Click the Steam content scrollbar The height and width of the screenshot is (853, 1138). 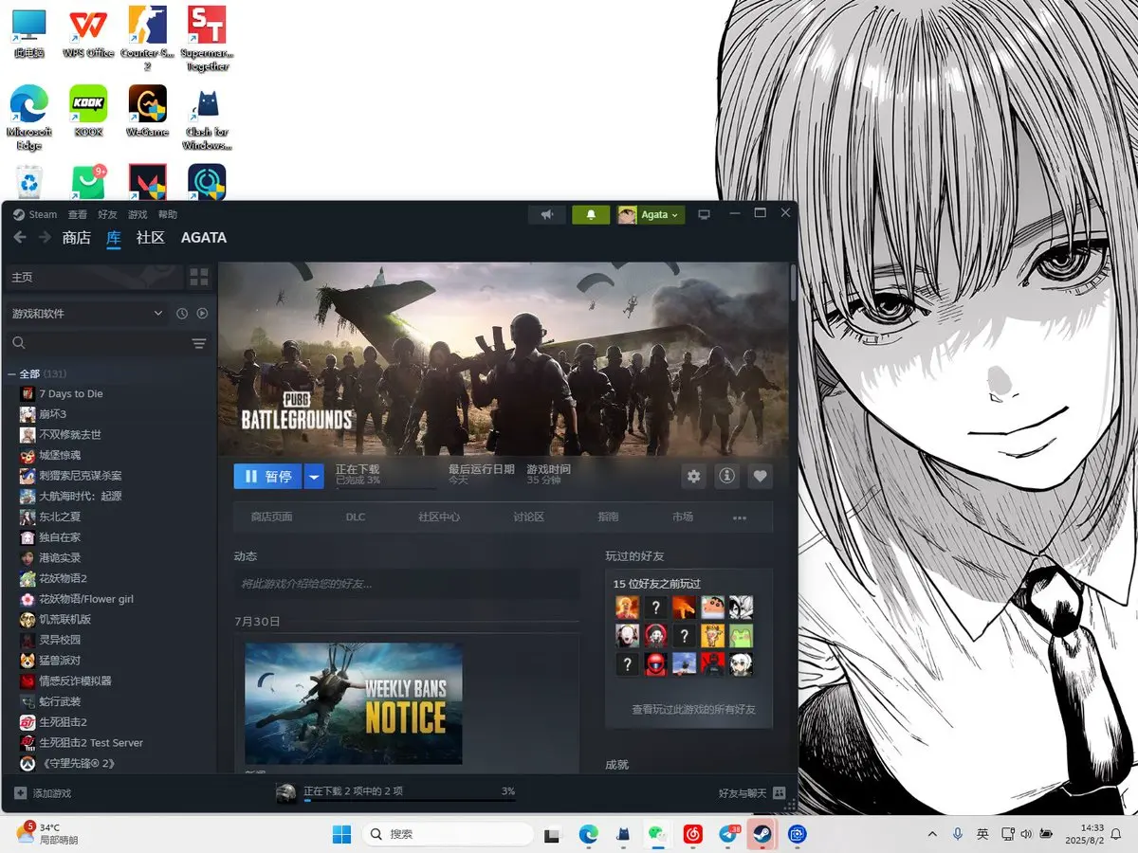pos(793,282)
